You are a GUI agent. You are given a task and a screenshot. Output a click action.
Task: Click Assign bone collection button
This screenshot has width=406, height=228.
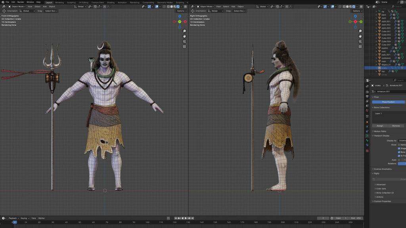380,125
